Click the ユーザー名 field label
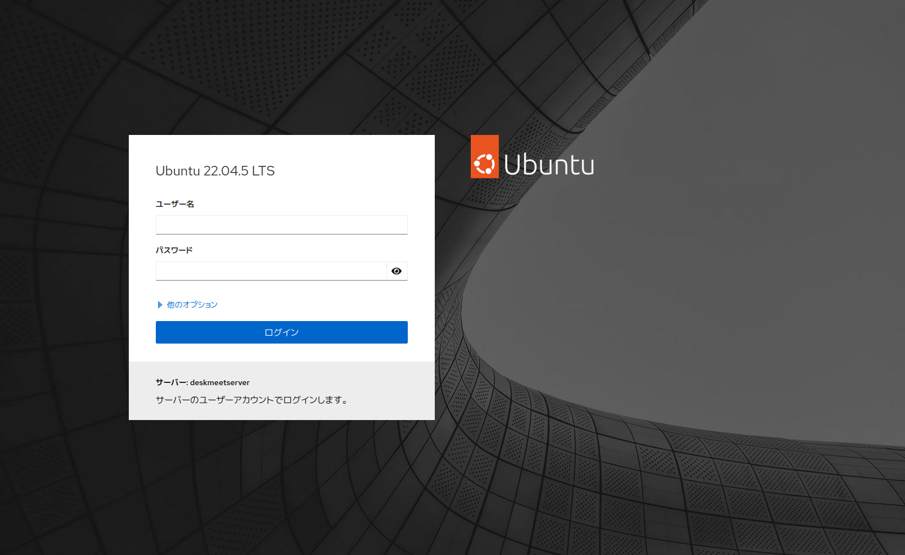Viewport: 905px width, 555px height. click(x=175, y=204)
